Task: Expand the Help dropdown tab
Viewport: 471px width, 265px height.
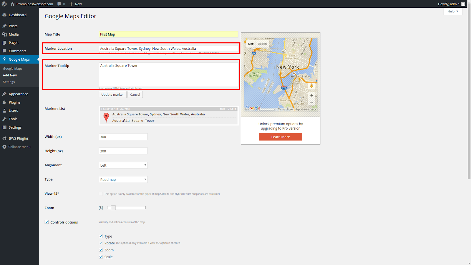Action: coord(453,11)
